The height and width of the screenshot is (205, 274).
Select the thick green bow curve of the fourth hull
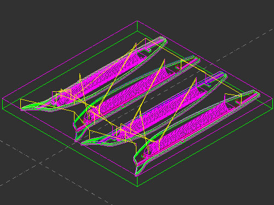142,149
